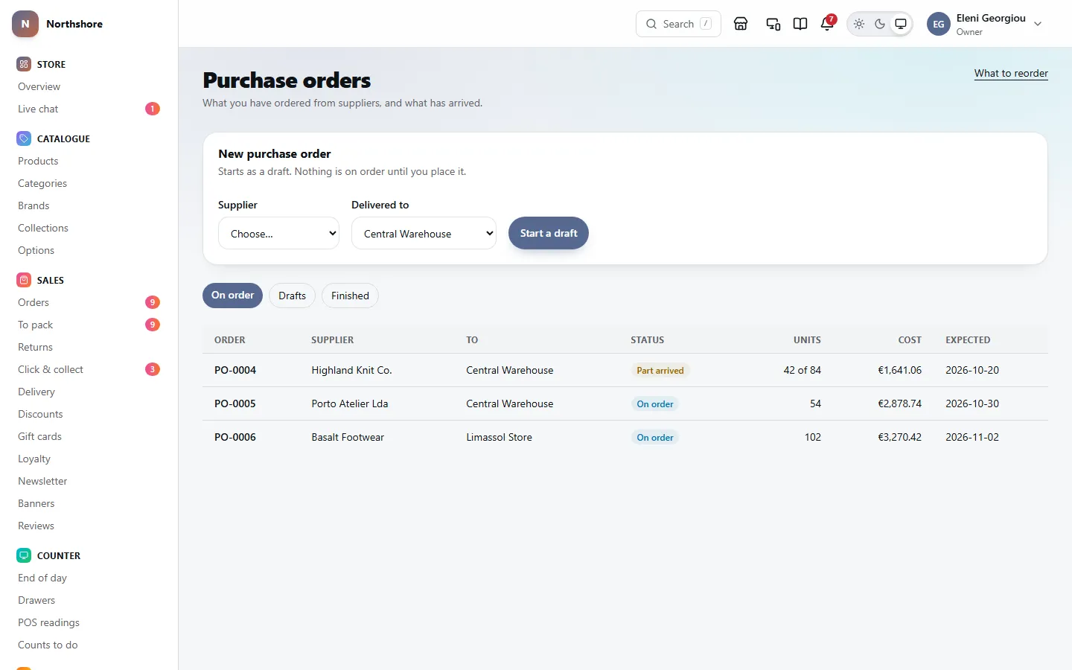
Task: Open purchase order PO-0006
Action: 235,437
